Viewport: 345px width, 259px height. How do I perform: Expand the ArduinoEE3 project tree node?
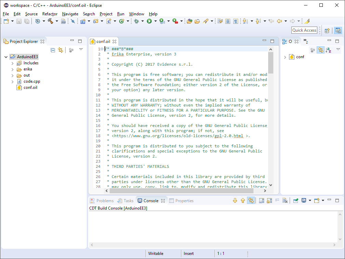(6, 57)
